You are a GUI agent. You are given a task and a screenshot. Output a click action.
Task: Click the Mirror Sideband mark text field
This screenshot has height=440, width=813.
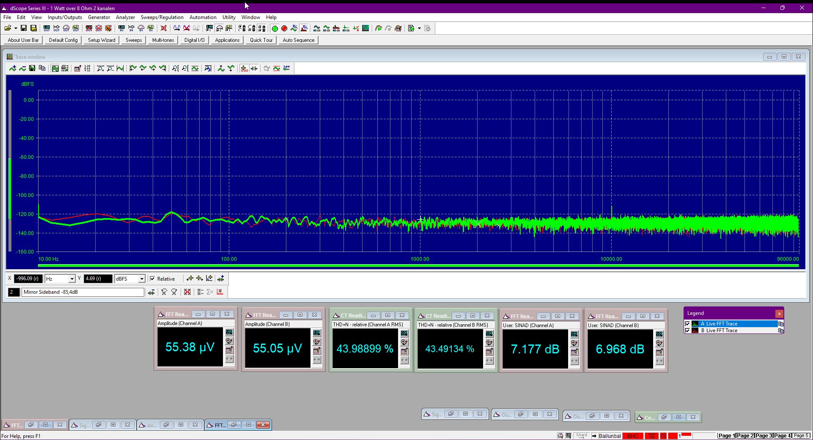(x=83, y=292)
